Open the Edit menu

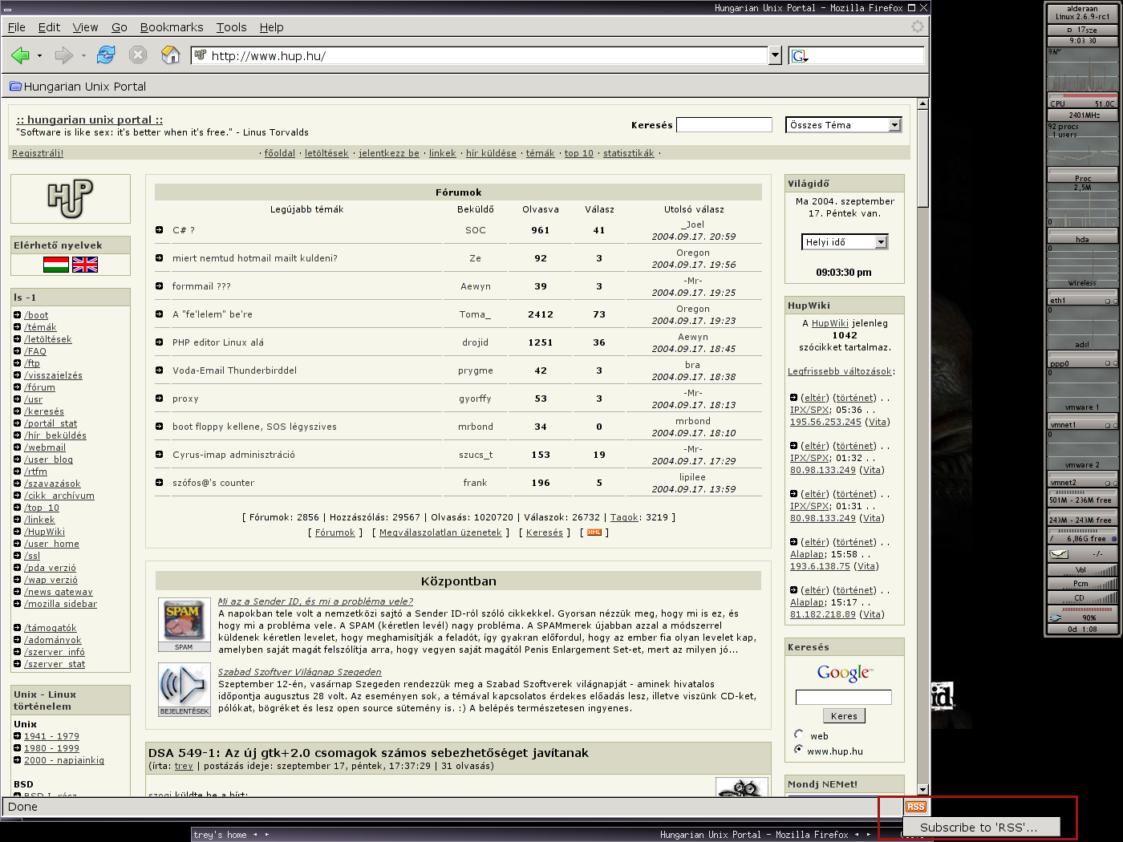coord(49,26)
